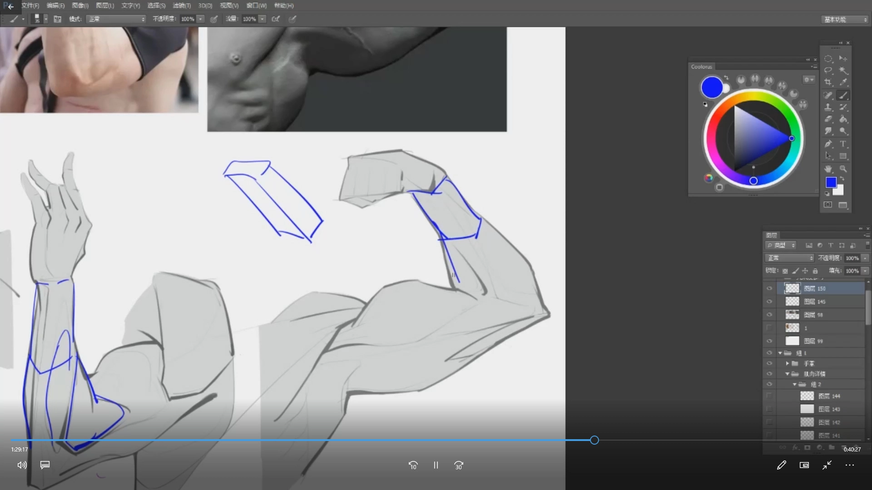Screen dimensions: 872x490
Task: Open the 滤镜(T) menu
Action: (182, 5)
